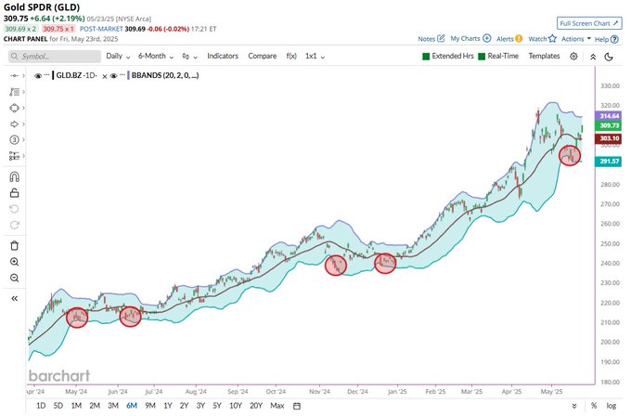The image size is (631, 416).
Task: Expand the crosshair tool submenu arrow
Action: click(23, 76)
